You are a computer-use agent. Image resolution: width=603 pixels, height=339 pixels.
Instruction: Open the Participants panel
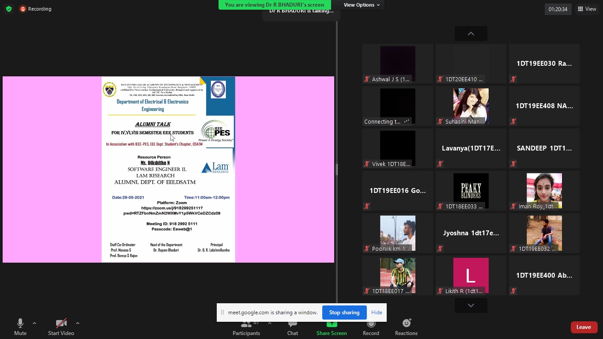(x=246, y=329)
